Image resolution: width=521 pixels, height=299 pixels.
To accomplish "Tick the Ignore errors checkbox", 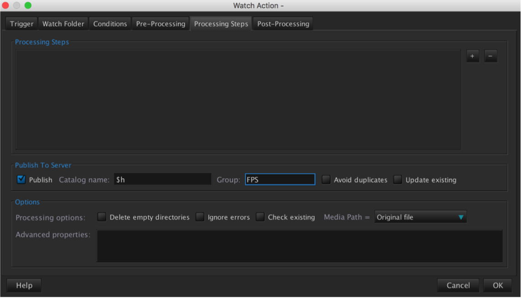I will tap(200, 217).
